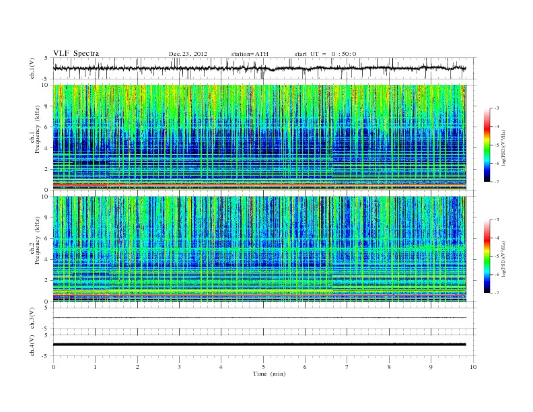Image resolution: width=533 pixels, height=412 pixels.
Task: Click the thick ch.4 voltage trace
Action: pyautogui.click(x=259, y=345)
